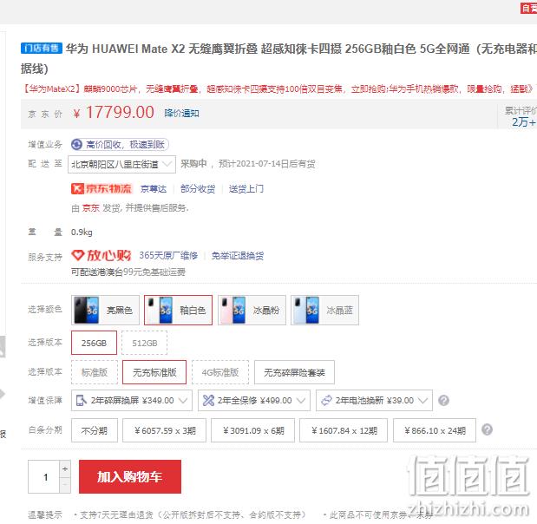The image size is (537, 524).
Task: Select the ¥866.10 x 24期 installment
Action: [x=435, y=430]
